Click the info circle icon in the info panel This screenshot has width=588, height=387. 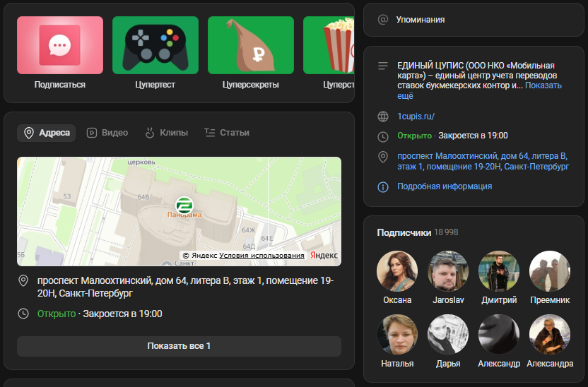pos(383,187)
